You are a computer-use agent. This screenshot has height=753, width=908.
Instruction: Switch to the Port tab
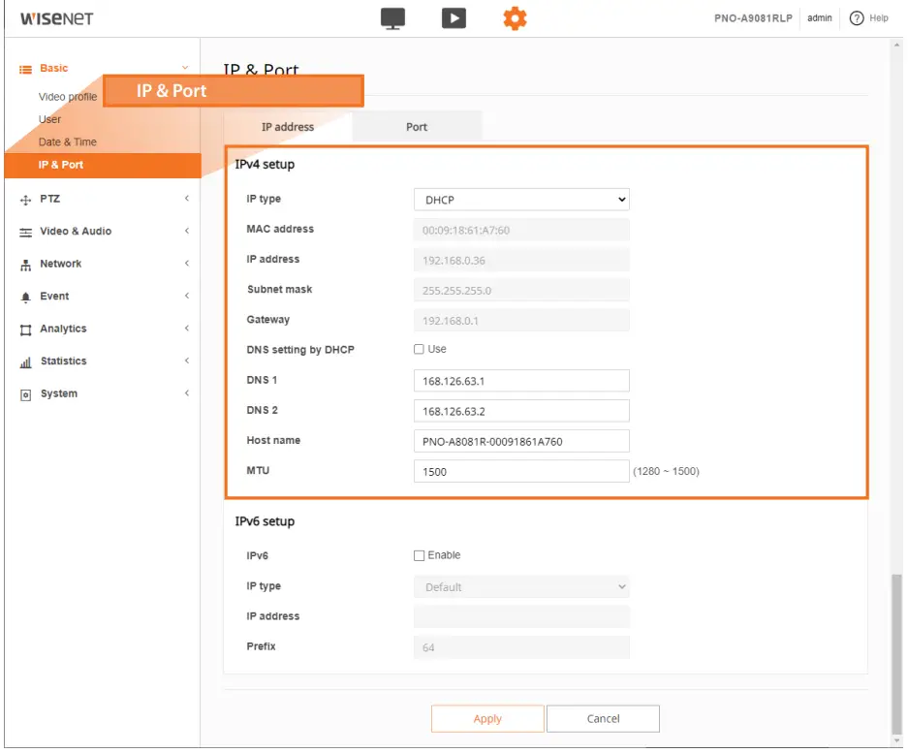click(x=417, y=127)
